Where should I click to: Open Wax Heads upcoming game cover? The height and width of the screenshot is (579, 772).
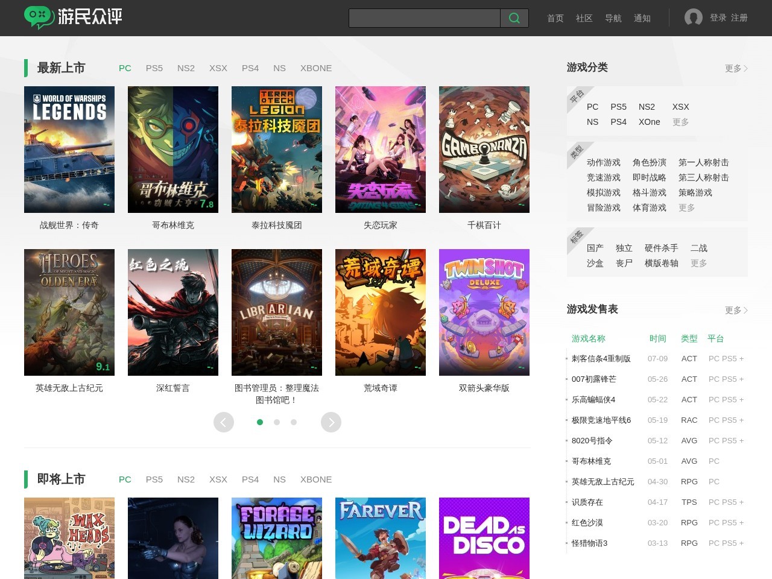[x=69, y=538]
